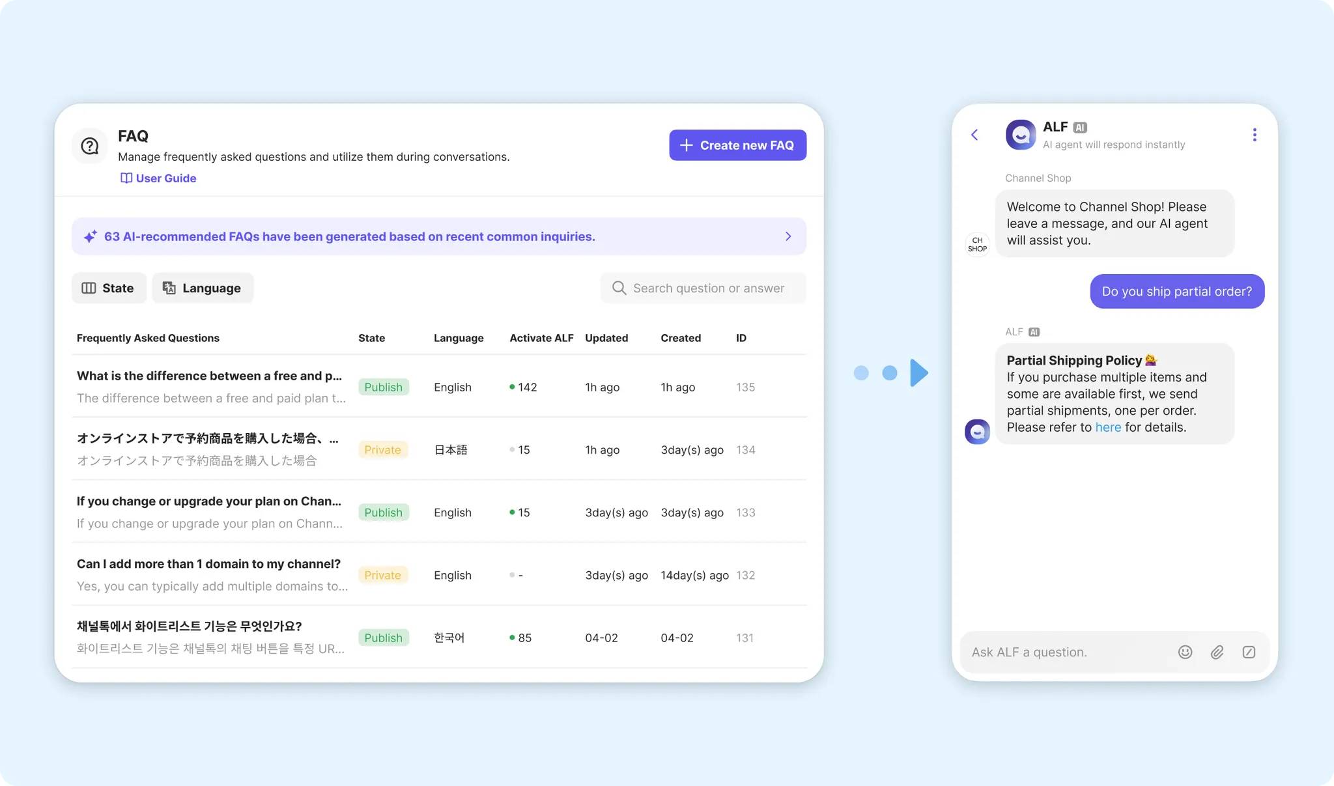Image resolution: width=1334 pixels, height=786 pixels.
Task: Click the search magnifier icon
Action: coord(619,288)
